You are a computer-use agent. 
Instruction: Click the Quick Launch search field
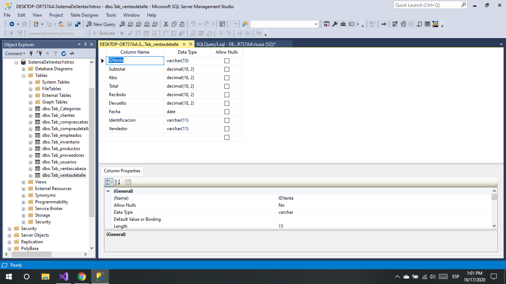pos(430,5)
